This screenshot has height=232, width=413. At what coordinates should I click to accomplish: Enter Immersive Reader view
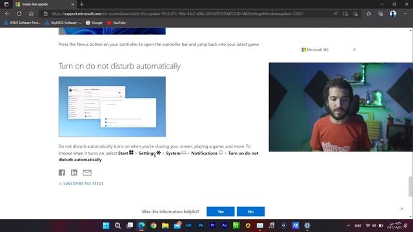tap(345, 14)
